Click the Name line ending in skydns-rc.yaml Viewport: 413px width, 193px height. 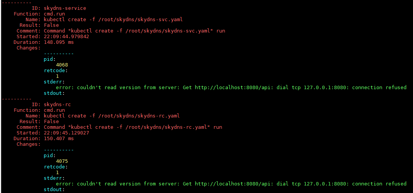[112, 116]
